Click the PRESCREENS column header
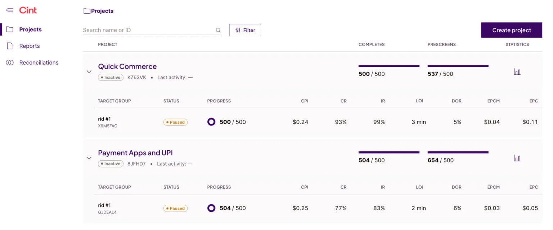The image size is (553, 230). coord(442,45)
